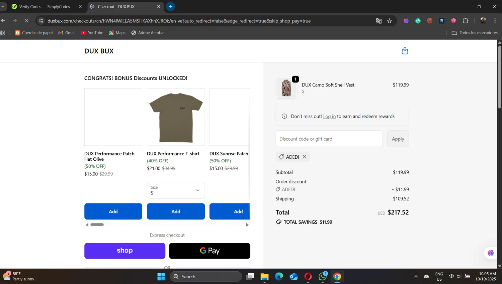Open the floating brain widget on page
This screenshot has width=502, height=284.
[491, 253]
